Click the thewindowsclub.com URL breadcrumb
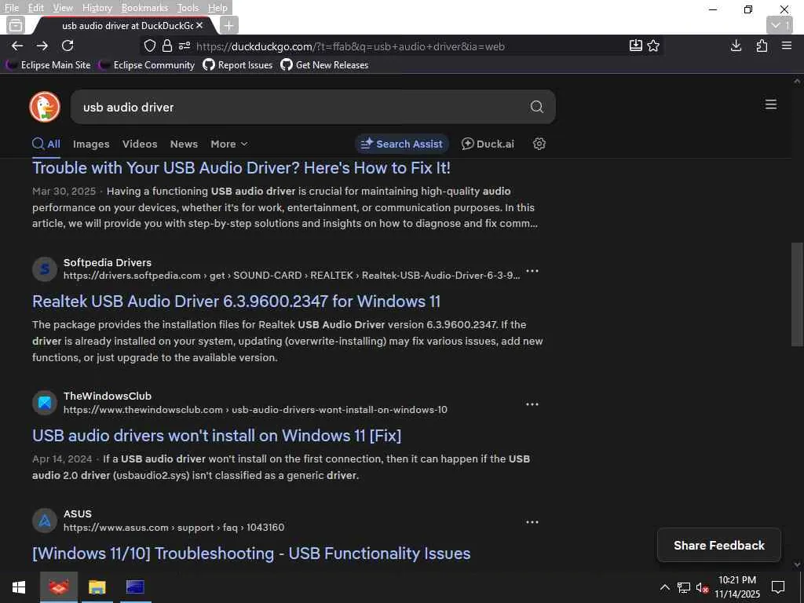Viewport: 804px width, 603px height. click(x=255, y=410)
